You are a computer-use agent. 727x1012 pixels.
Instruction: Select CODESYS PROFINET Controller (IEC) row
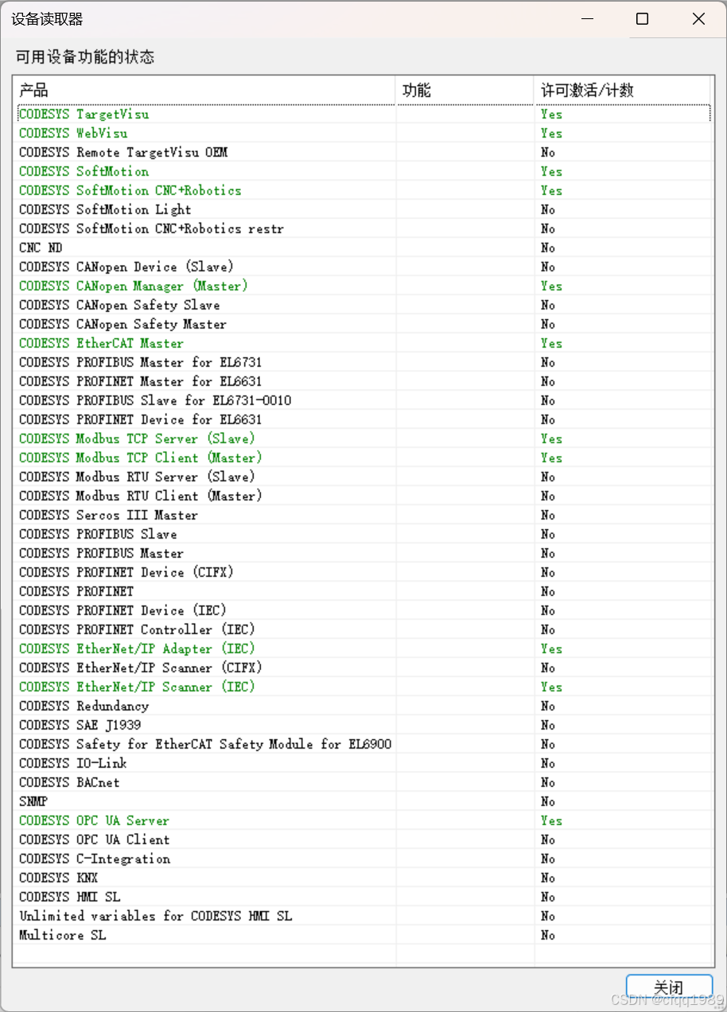pos(363,629)
